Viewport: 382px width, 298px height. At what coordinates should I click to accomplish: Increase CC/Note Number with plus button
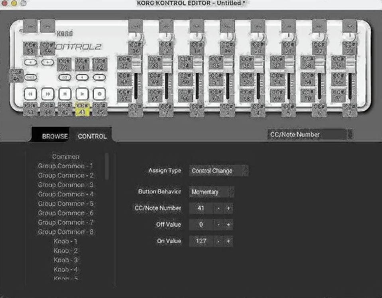click(228, 208)
